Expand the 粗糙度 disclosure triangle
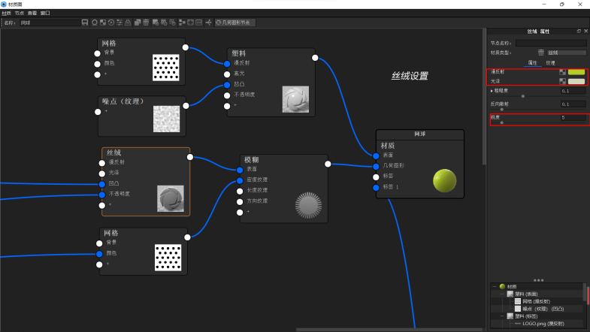Viewport: 590px width, 332px height. (x=492, y=91)
